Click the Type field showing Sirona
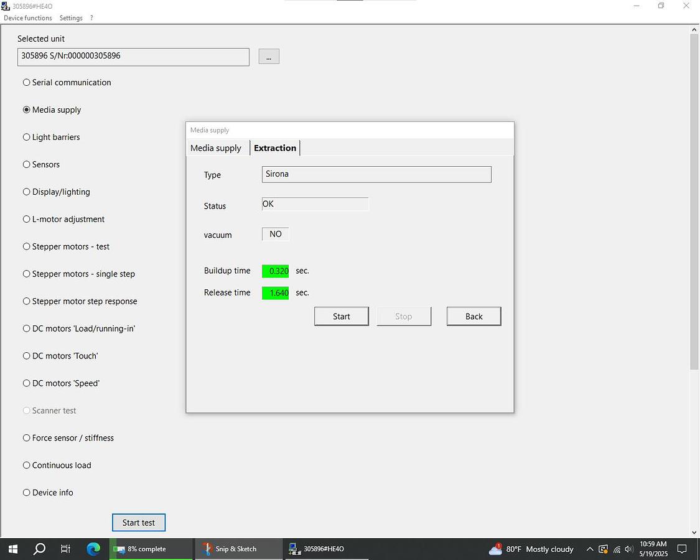This screenshot has width=700, height=560. pyautogui.click(x=376, y=174)
